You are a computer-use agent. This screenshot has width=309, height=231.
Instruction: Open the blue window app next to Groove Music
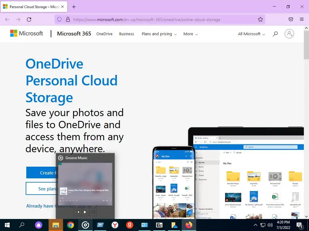point(100,225)
